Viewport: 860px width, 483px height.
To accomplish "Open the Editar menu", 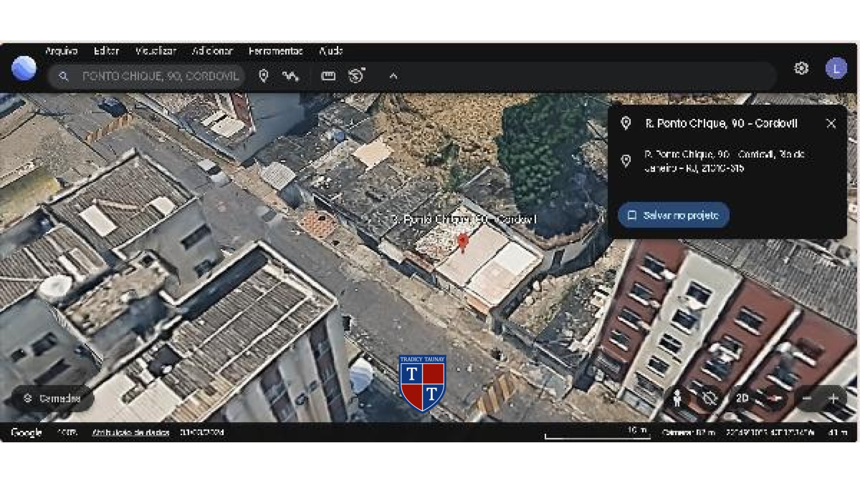I will tap(107, 51).
